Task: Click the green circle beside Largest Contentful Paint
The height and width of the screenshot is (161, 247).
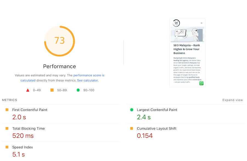Action: pyautogui.click(x=132, y=110)
